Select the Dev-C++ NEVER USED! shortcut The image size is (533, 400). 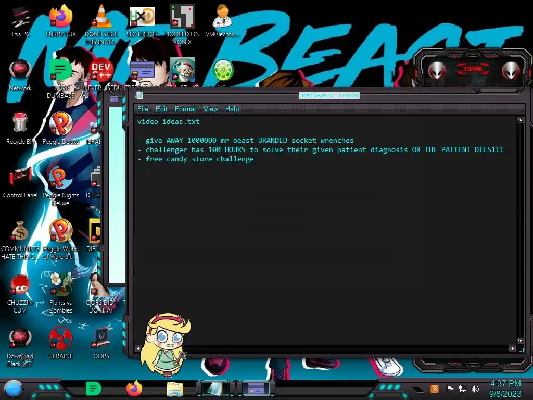pos(101,75)
